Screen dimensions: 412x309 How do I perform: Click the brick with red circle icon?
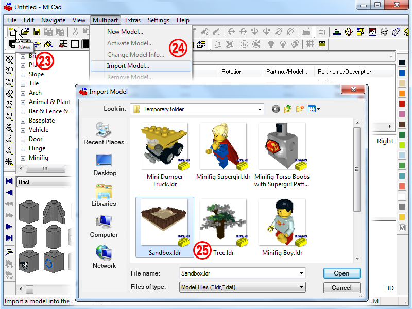(321, 44)
